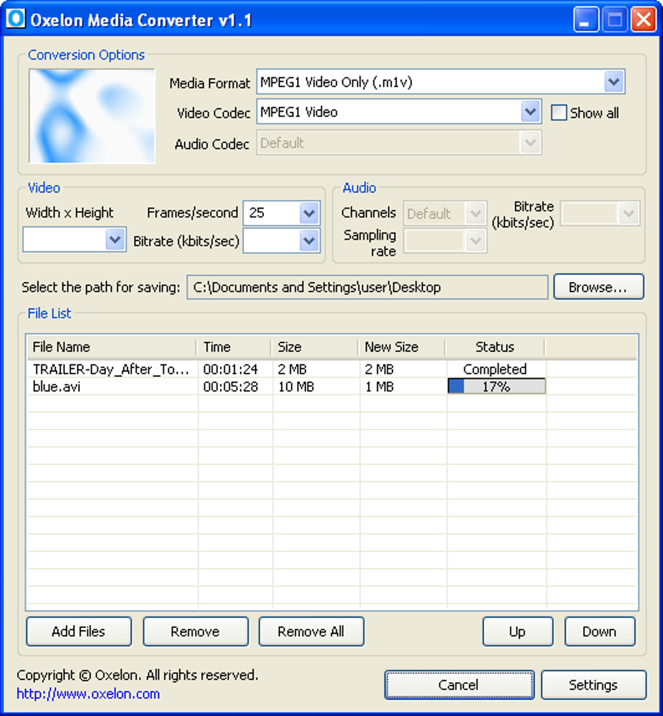Image resolution: width=663 pixels, height=716 pixels.
Task: Click the Browse... button
Action: (599, 287)
